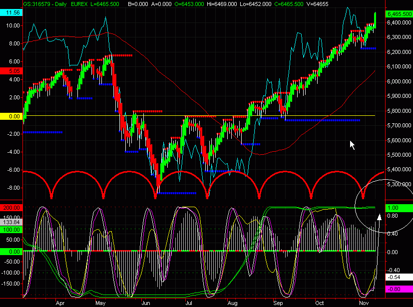413x307 pixels.
Task: Click the Oct date axis label
Action: (320, 303)
